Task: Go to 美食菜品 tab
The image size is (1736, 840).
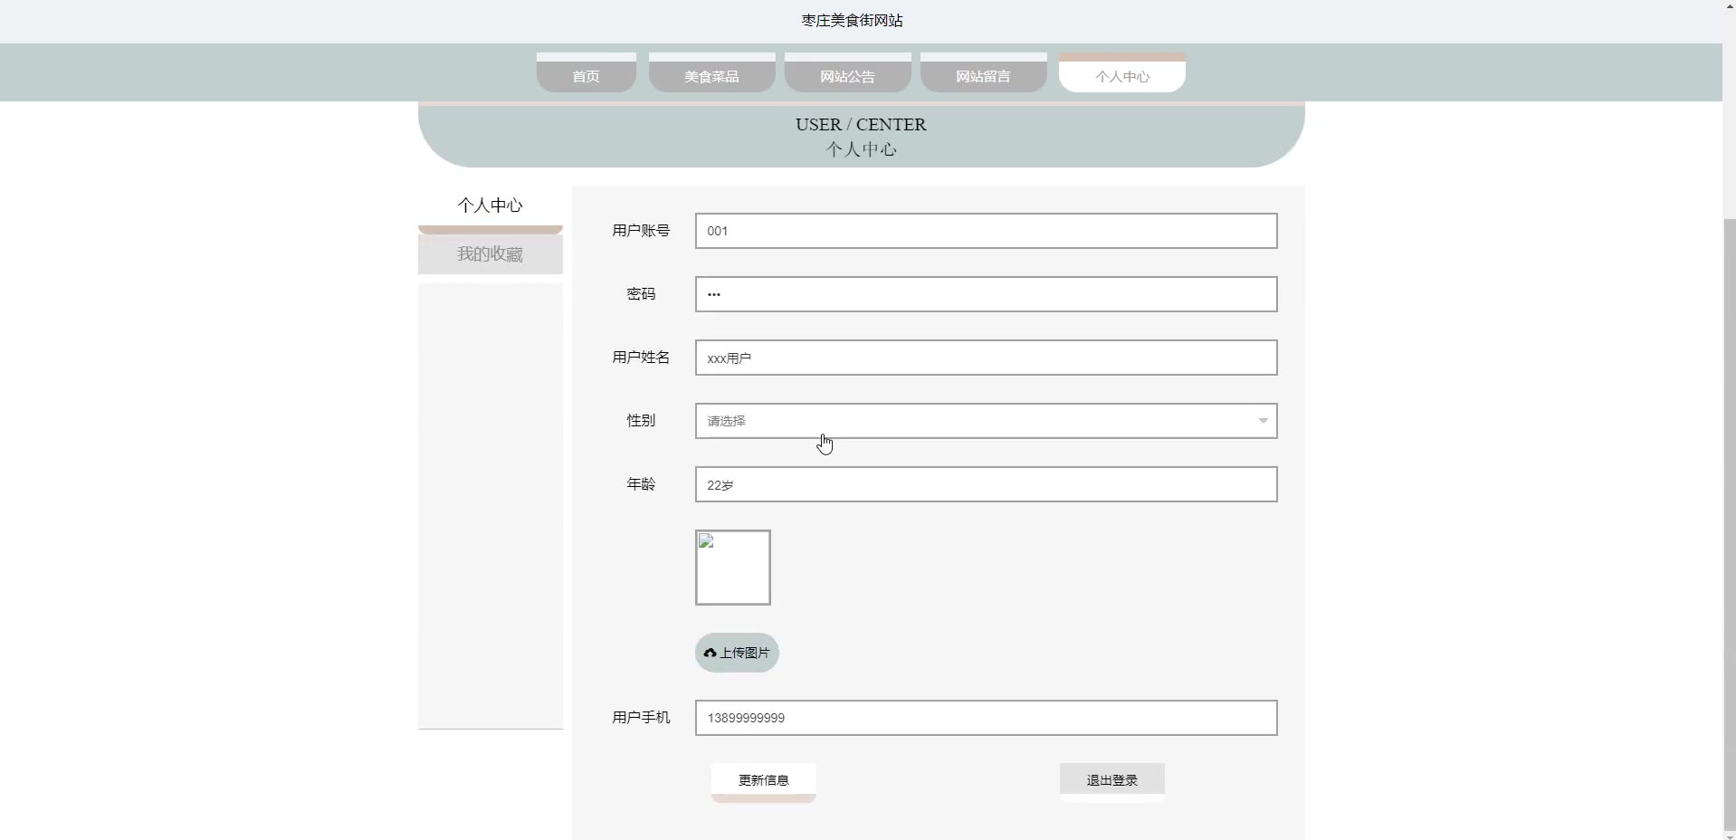Action: click(x=711, y=72)
